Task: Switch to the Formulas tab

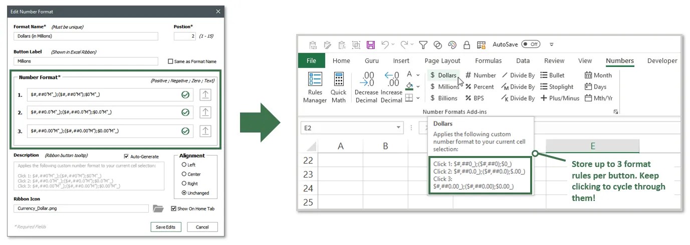Action: pos(488,60)
